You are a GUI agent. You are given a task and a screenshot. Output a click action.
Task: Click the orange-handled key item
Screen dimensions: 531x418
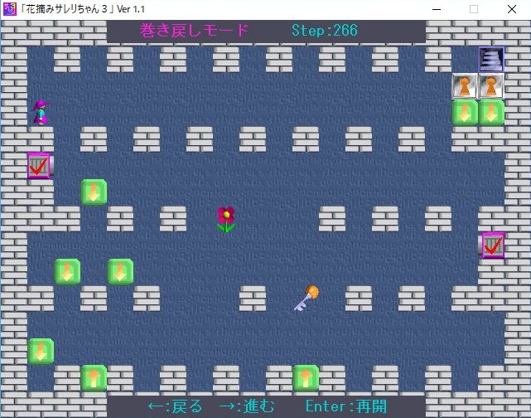point(306,298)
